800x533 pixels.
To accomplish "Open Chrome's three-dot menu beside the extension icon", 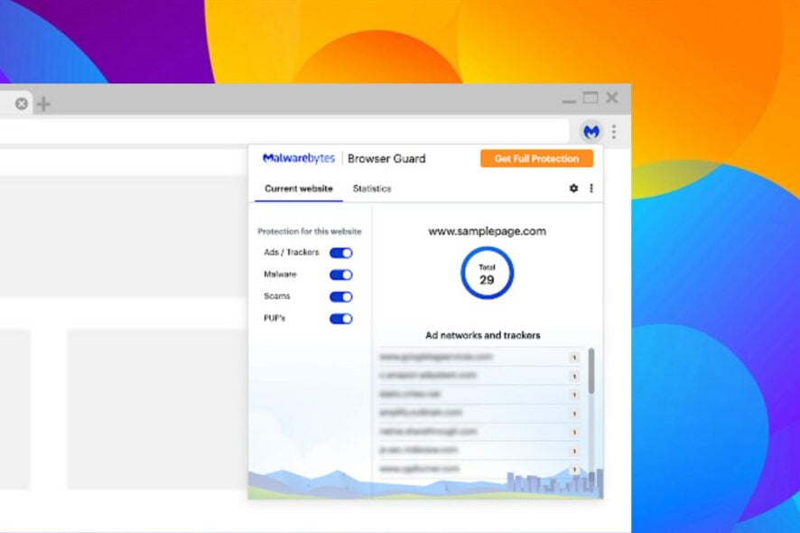I will (x=613, y=131).
